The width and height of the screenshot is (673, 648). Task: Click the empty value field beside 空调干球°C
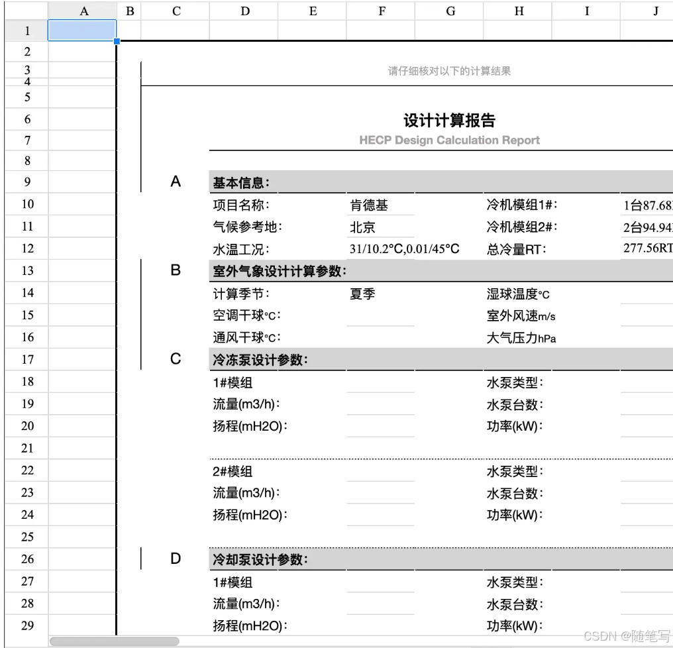pos(380,315)
